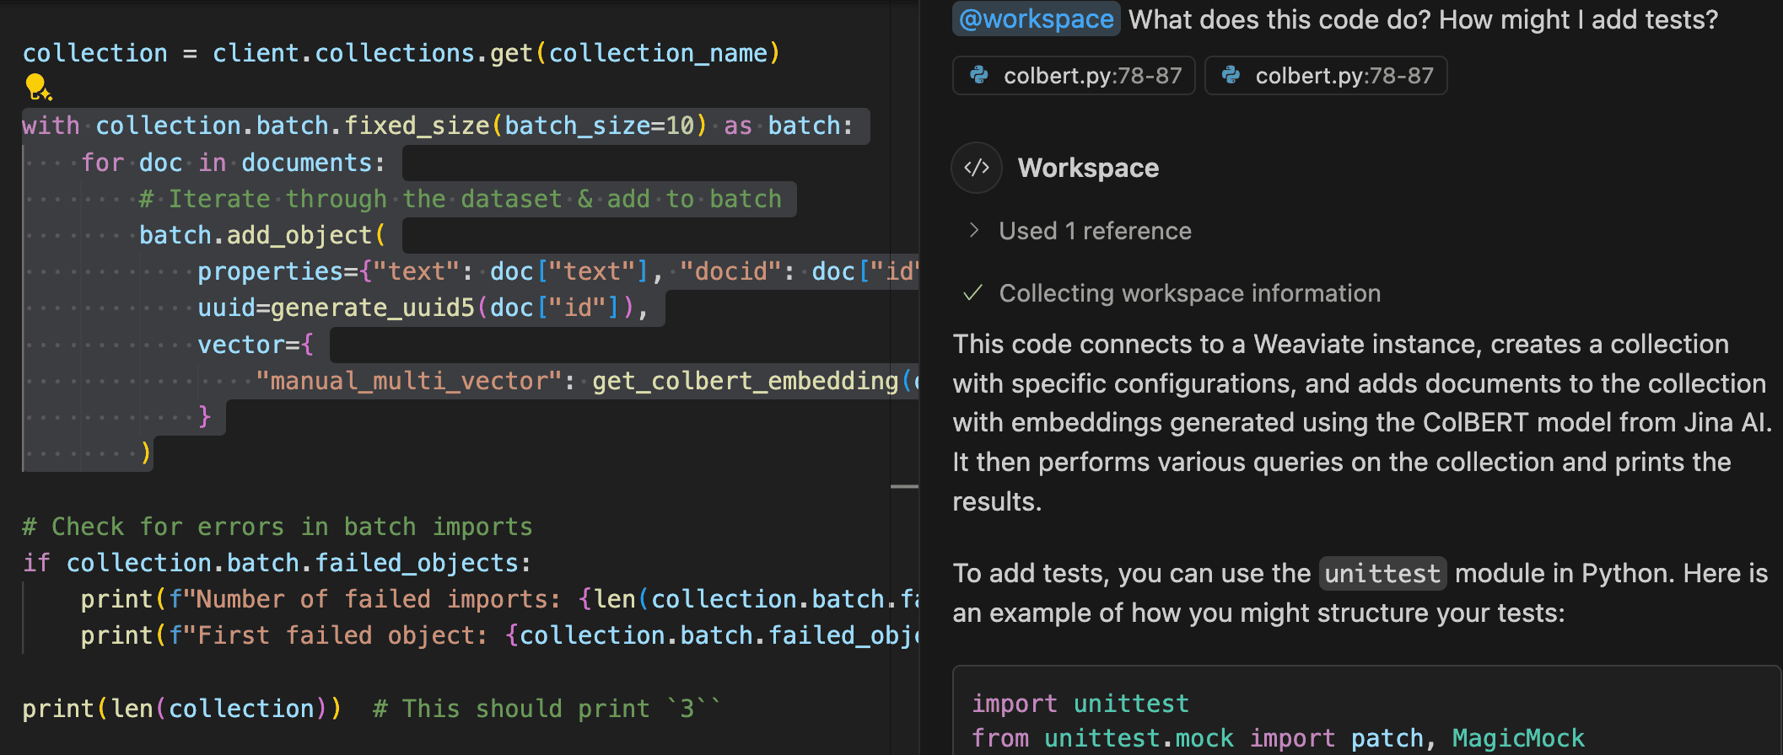This screenshot has width=1783, height=755.
Task: Click MagicMock in the chat code block
Action: pos(1517,738)
